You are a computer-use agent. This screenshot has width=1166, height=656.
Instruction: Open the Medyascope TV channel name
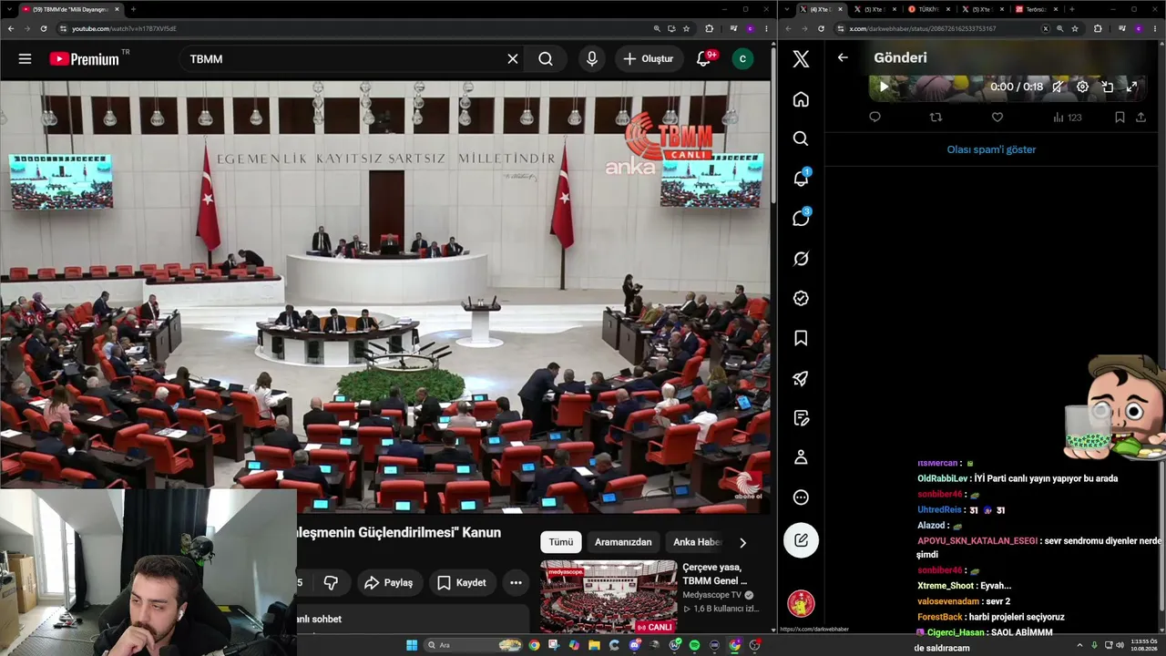point(712,595)
